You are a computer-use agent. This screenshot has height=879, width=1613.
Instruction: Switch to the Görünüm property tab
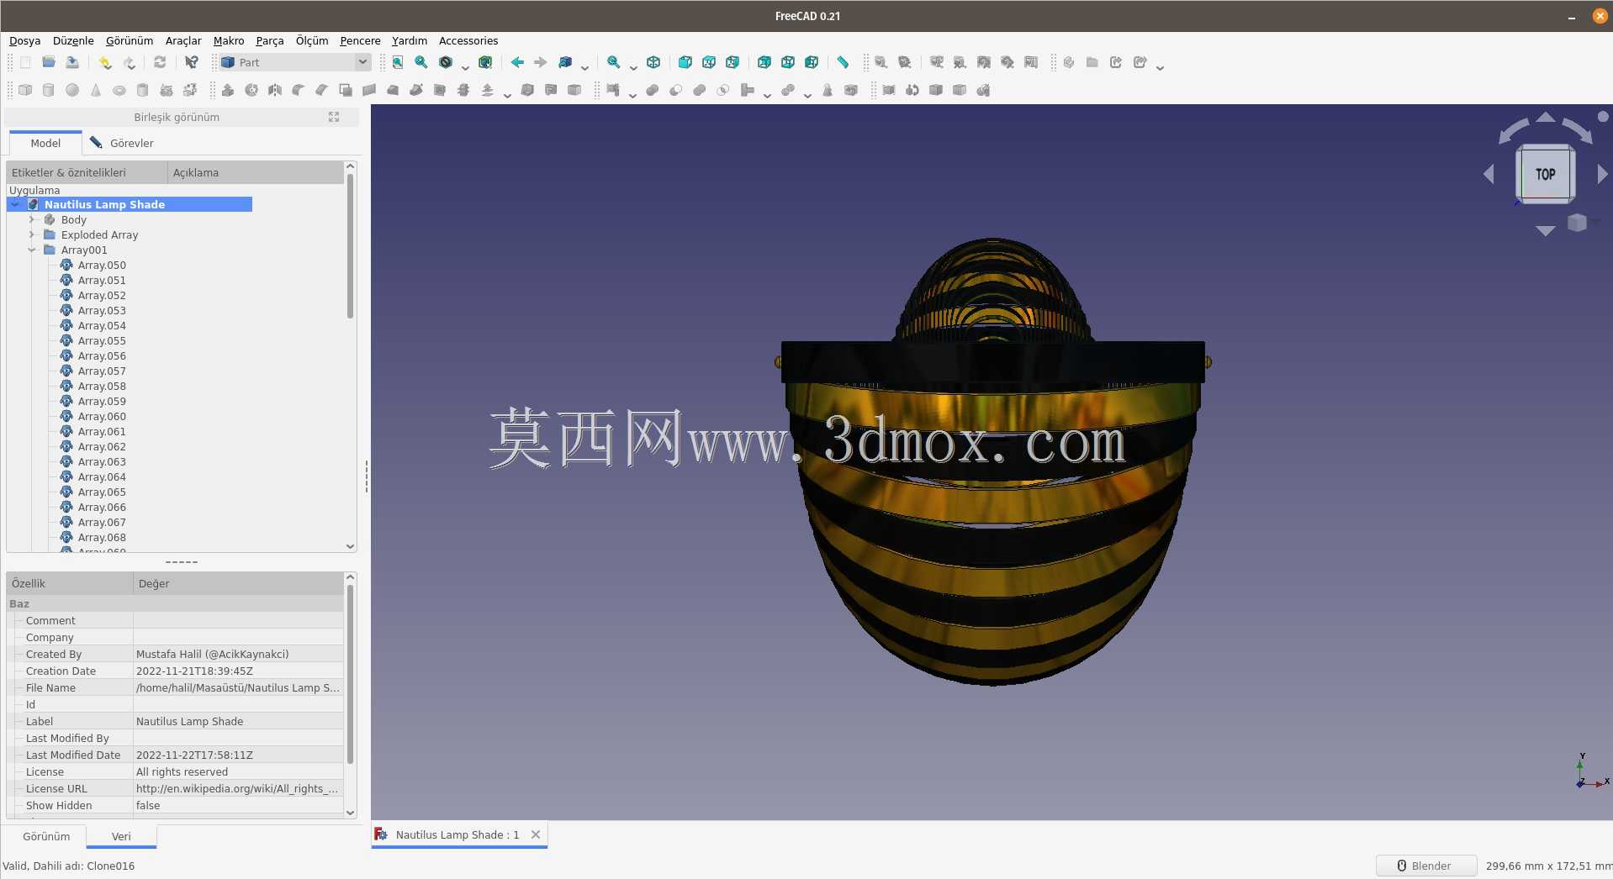pos(45,836)
